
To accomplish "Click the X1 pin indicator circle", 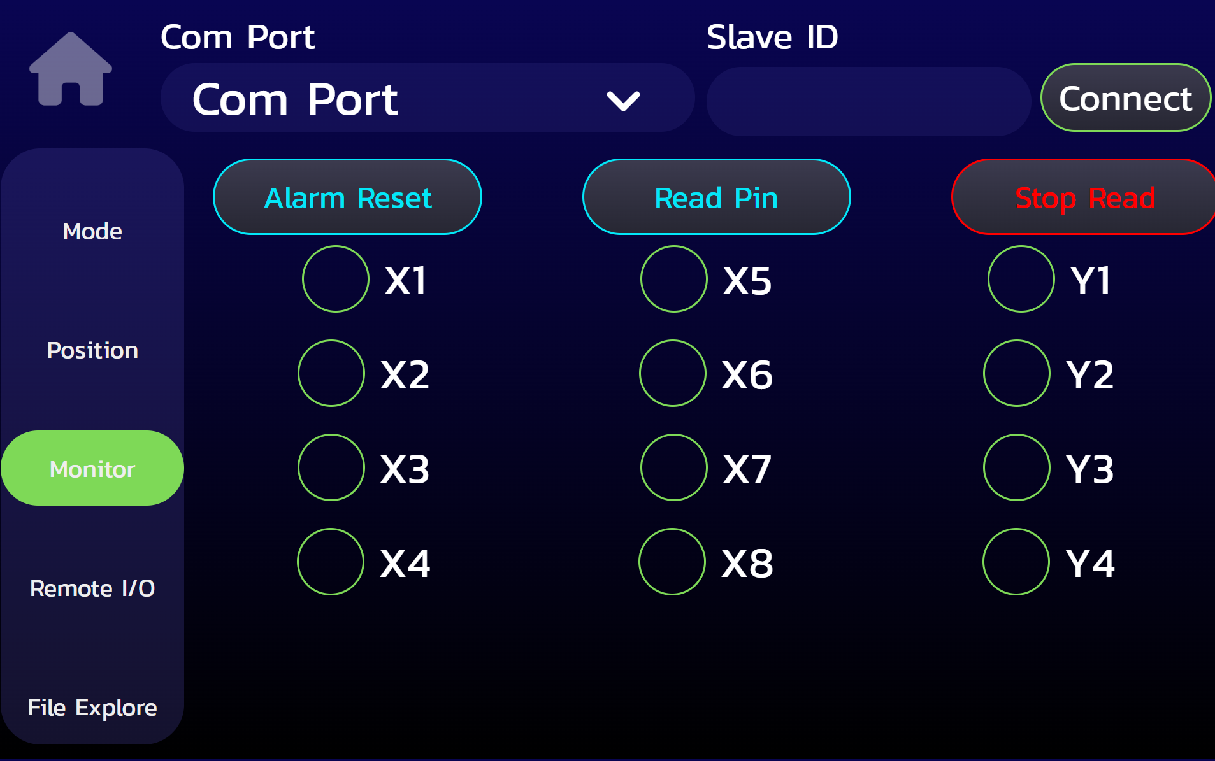I will (336, 279).
